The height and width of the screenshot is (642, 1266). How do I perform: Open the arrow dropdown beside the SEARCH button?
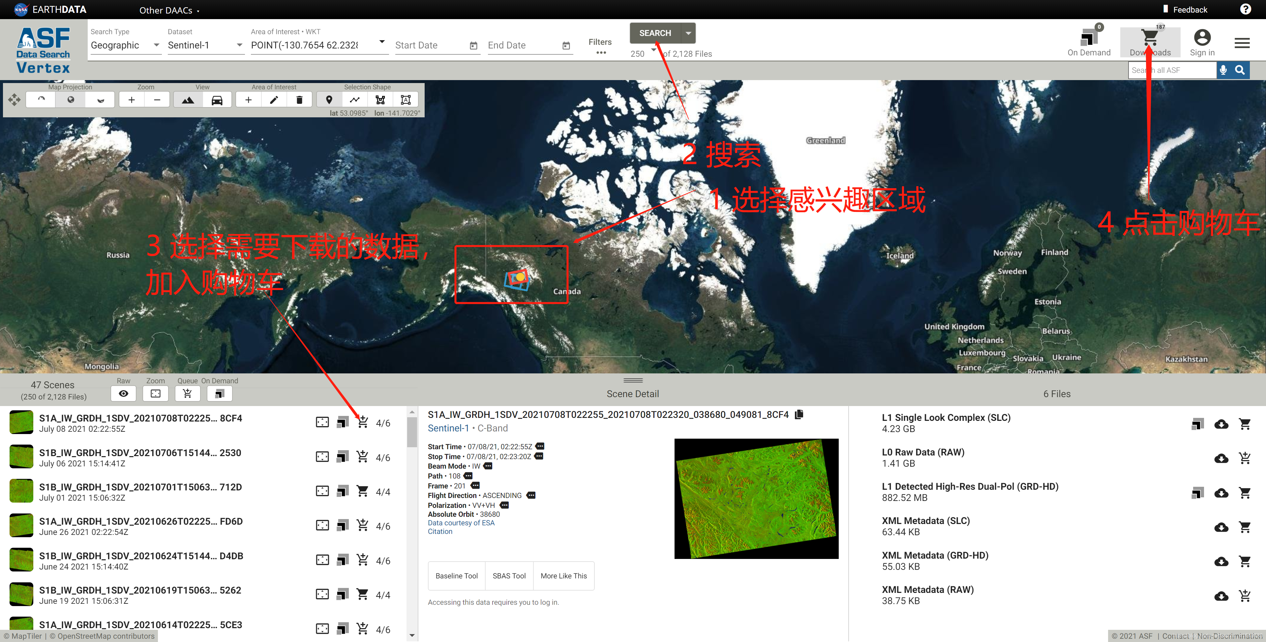coord(688,33)
